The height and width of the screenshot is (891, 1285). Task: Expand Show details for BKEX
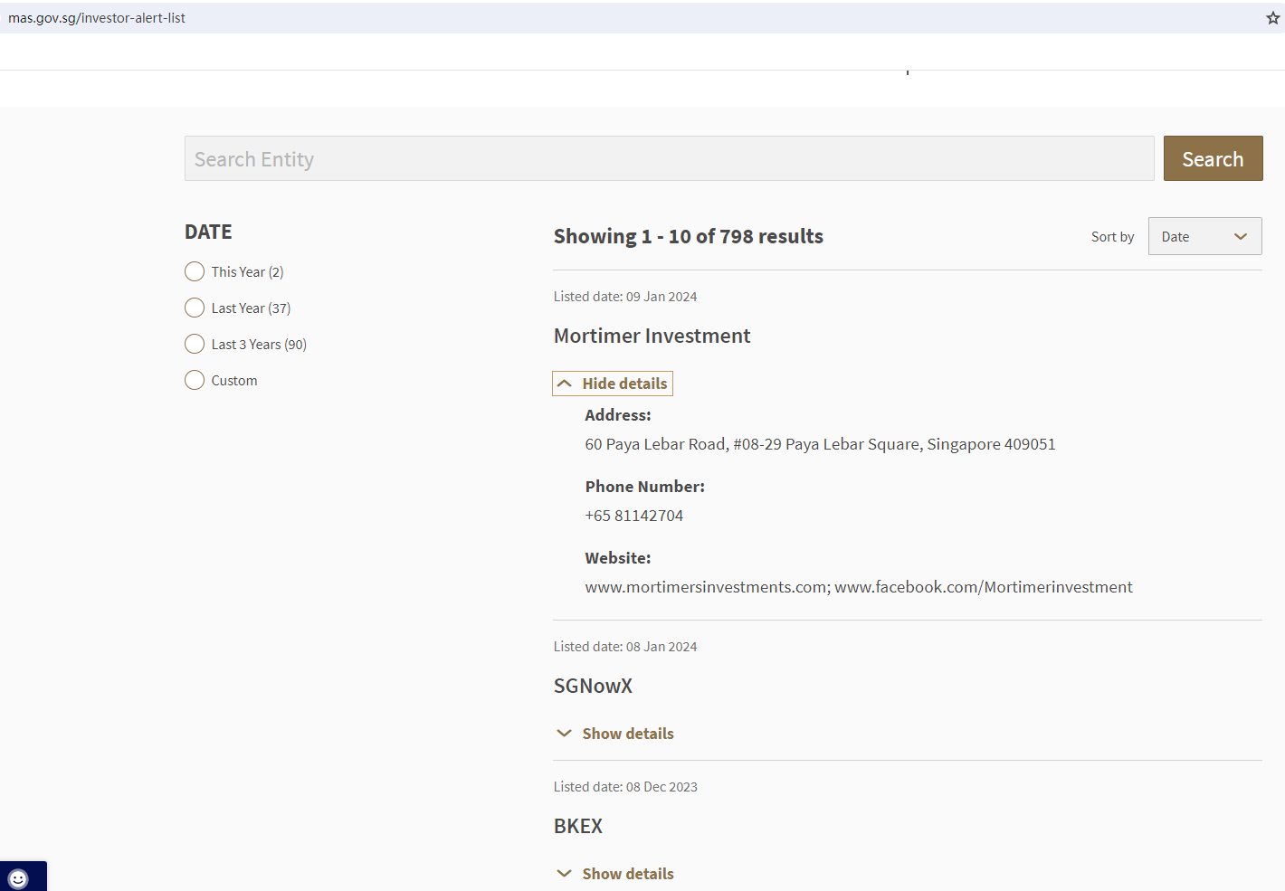(x=615, y=874)
